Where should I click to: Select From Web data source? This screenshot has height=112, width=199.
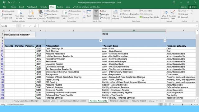(x=7, y=15)
